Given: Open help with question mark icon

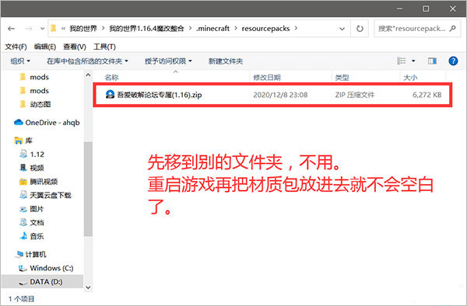Looking at the screenshot, I should coord(453,61).
